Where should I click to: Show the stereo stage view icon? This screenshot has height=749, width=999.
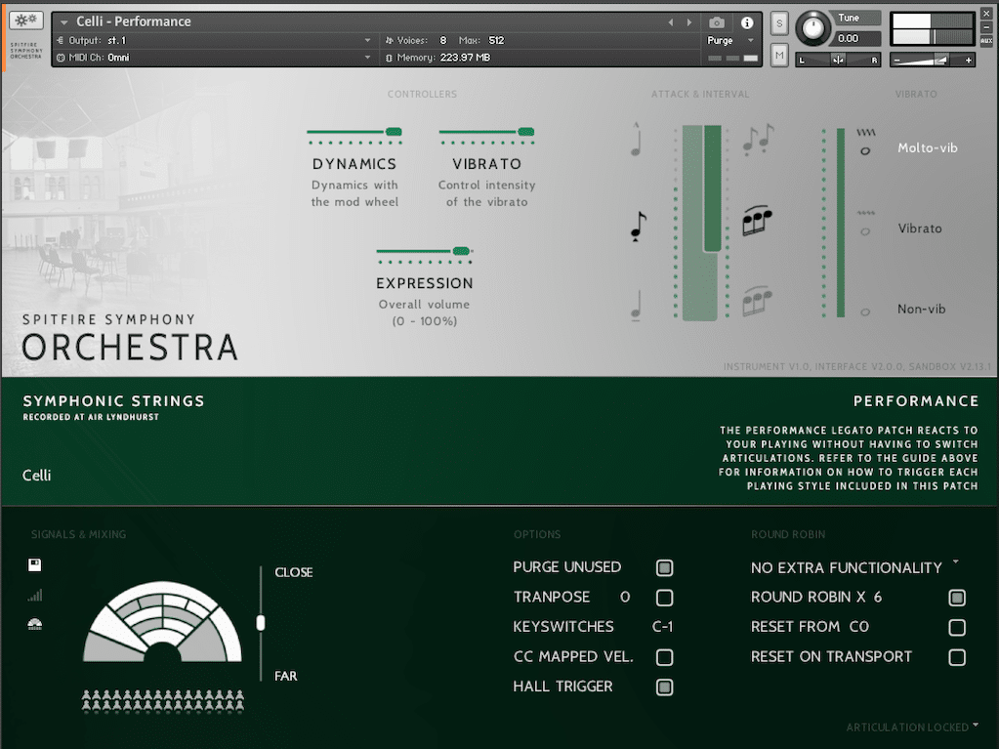point(35,624)
